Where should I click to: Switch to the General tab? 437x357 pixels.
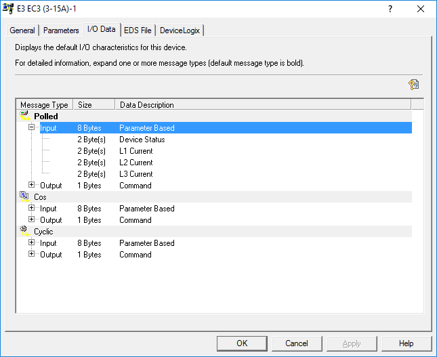pos(22,30)
